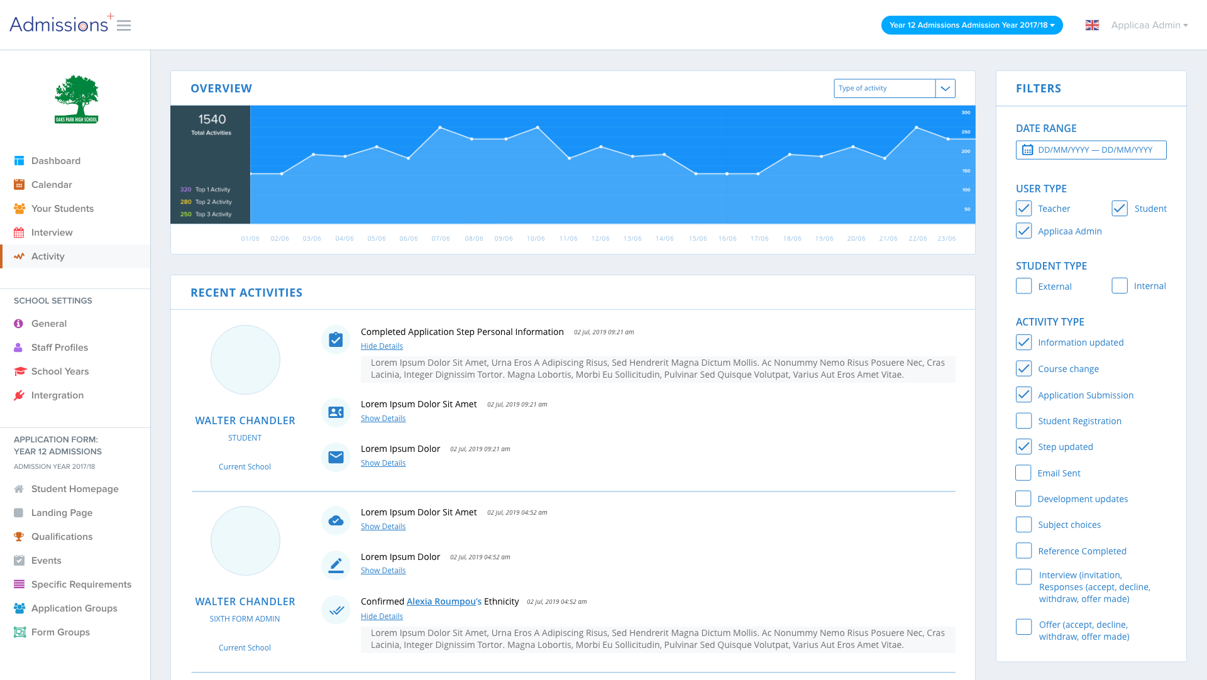Click the Landing Page square icon

tap(19, 513)
